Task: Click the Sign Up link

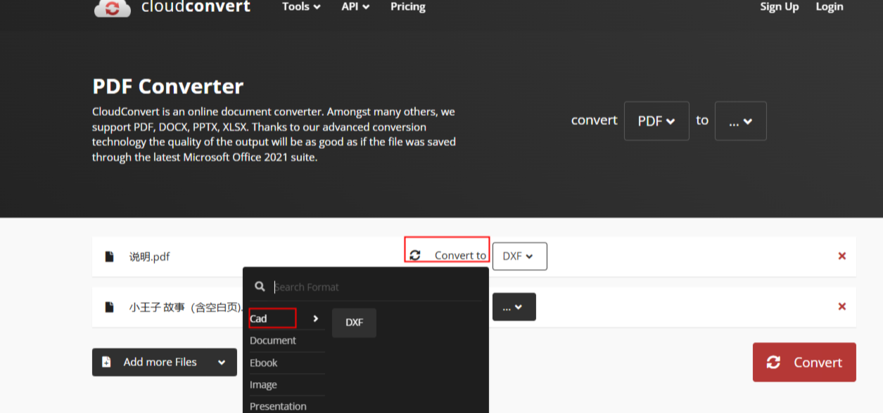Action: coord(780,6)
